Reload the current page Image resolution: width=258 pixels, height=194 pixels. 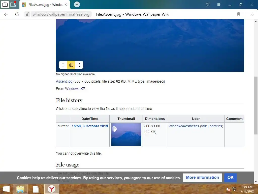click(x=17, y=14)
